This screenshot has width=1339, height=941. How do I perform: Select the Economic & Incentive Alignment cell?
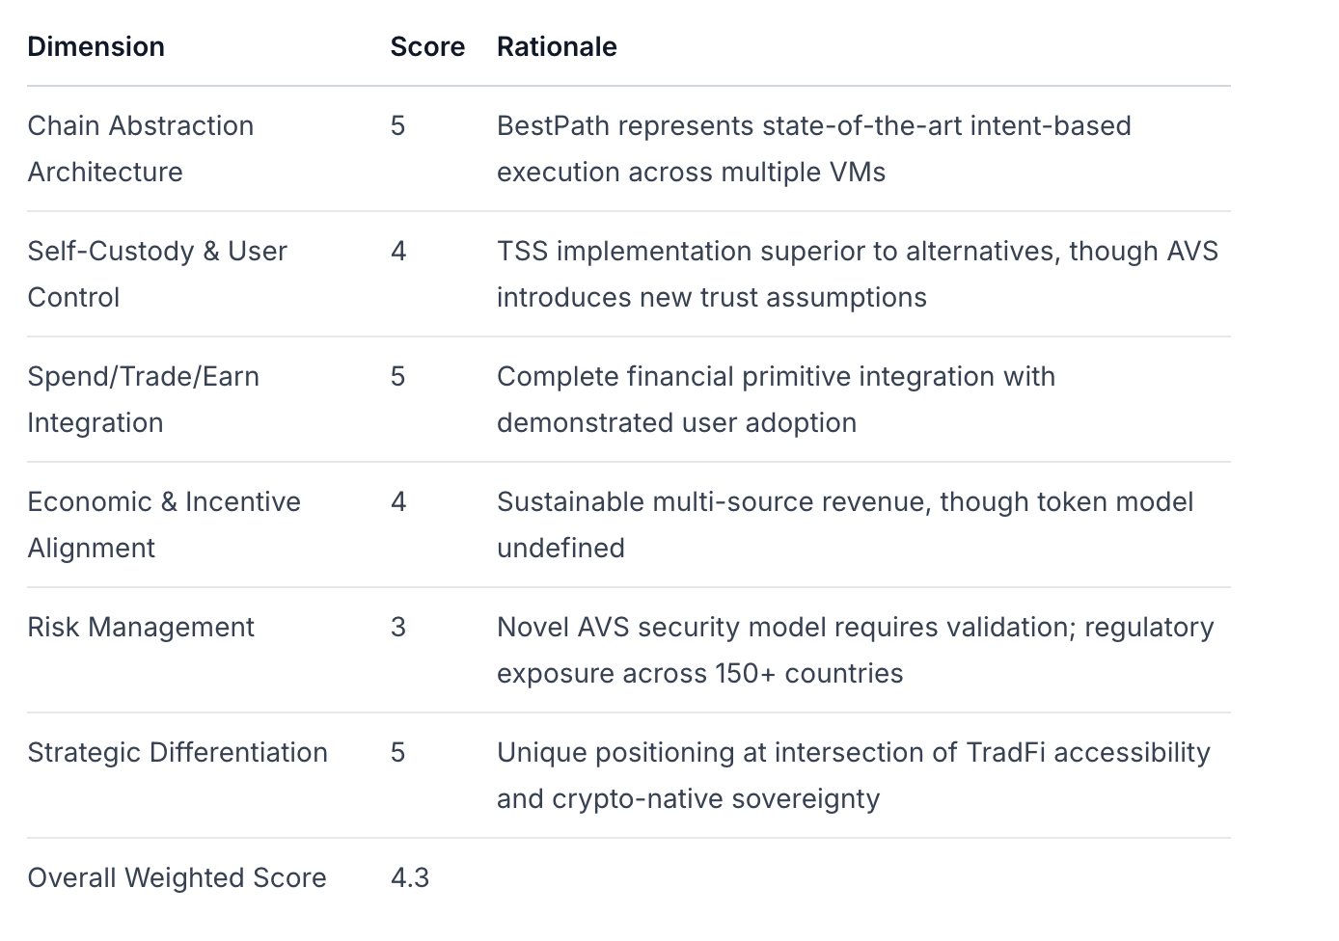(164, 524)
